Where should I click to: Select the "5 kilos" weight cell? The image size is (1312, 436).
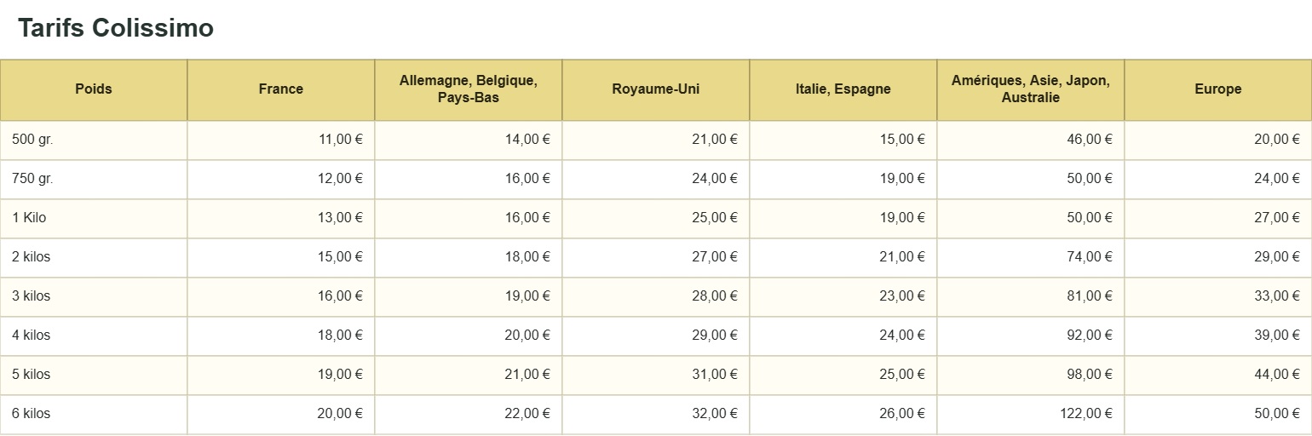pyautogui.click(x=94, y=375)
